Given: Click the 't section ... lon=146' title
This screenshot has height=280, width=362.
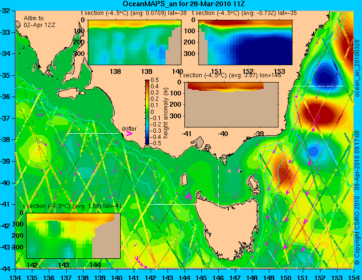Looking at the screenshot, I should (x=230, y=75).
